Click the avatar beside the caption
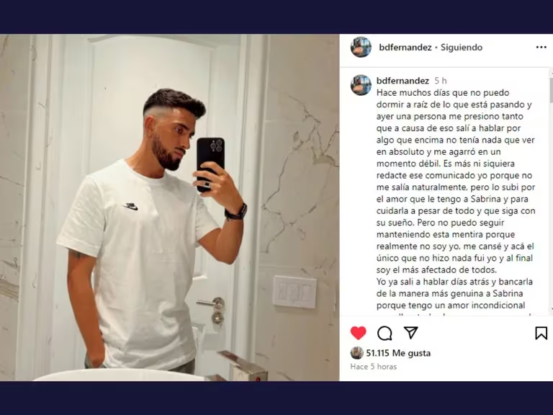Screen dimensions: 553x415 coord(361,85)
